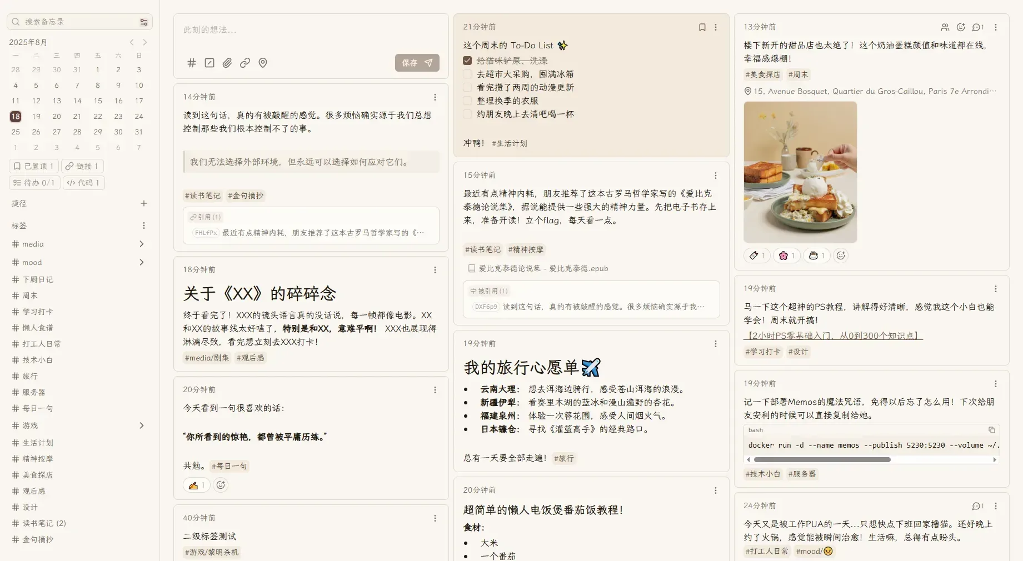Image resolution: width=1023 pixels, height=561 pixels.
Task: Click the code block horizontal scrollbar
Action: coord(822,459)
